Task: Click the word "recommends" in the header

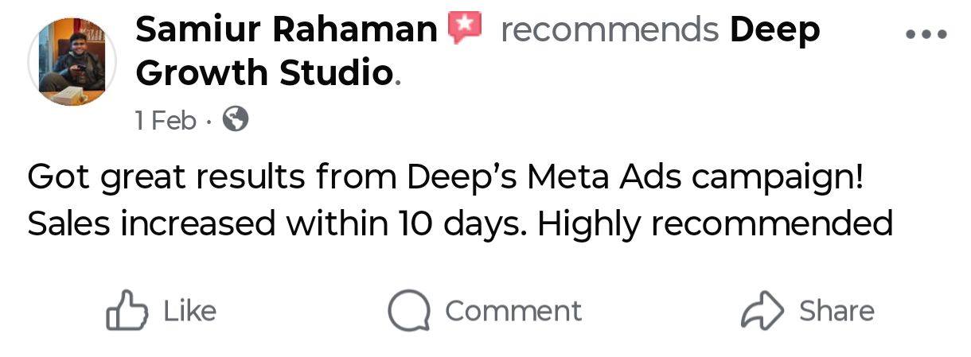Action: coord(610,30)
